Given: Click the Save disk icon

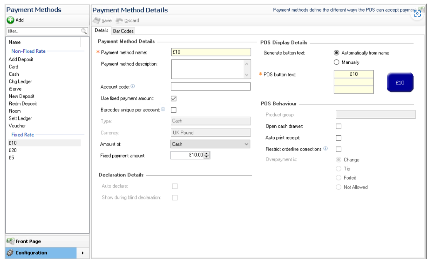Looking at the screenshot, I should [x=97, y=21].
